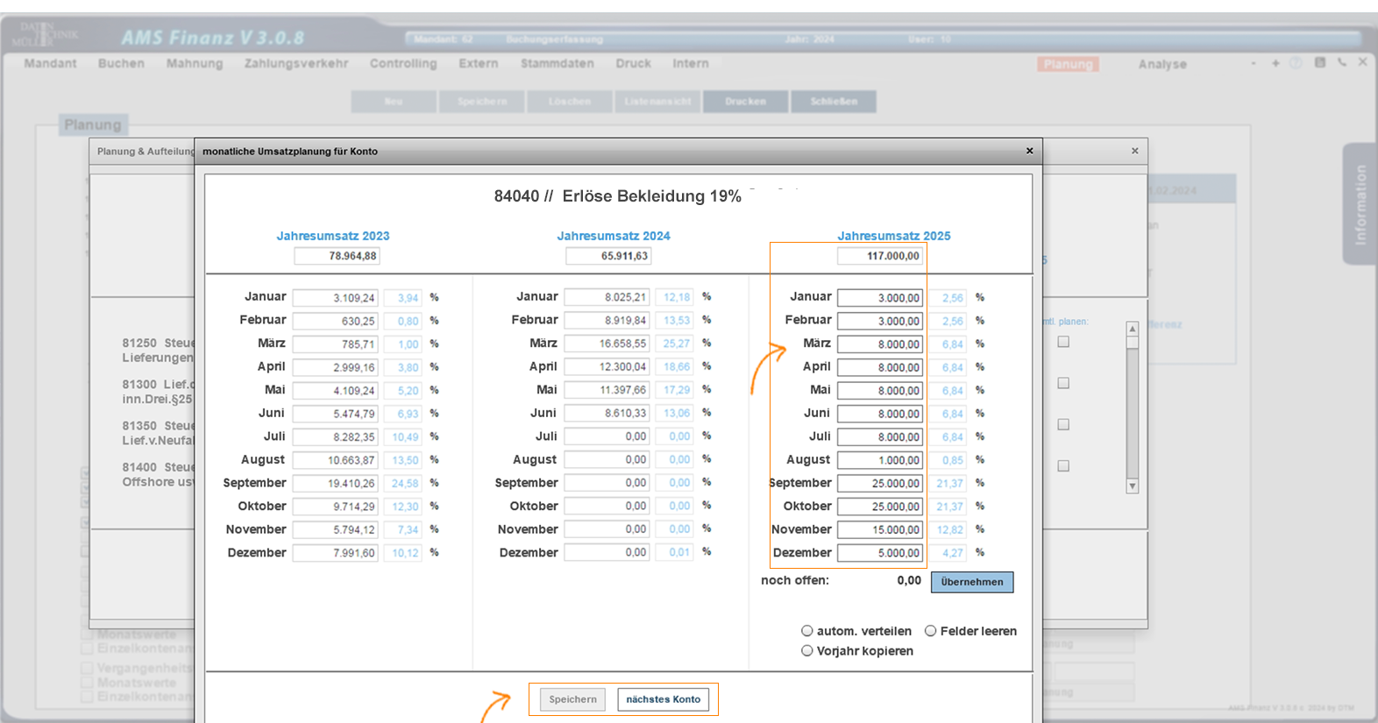The image size is (1378, 723).
Task: Click the nächstes Konto button
Action: click(663, 699)
